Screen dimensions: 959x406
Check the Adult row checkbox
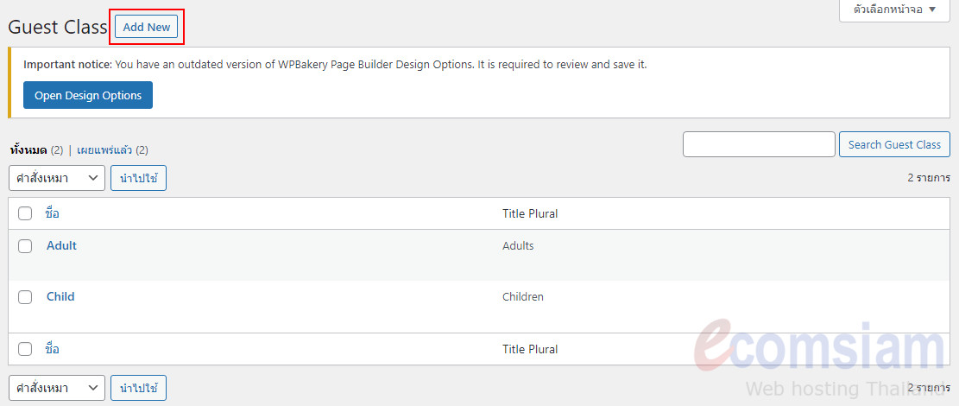pos(24,246)
